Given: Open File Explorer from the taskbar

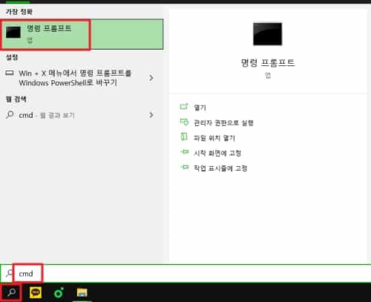Looking at the screenshot, I should point(82,292).
